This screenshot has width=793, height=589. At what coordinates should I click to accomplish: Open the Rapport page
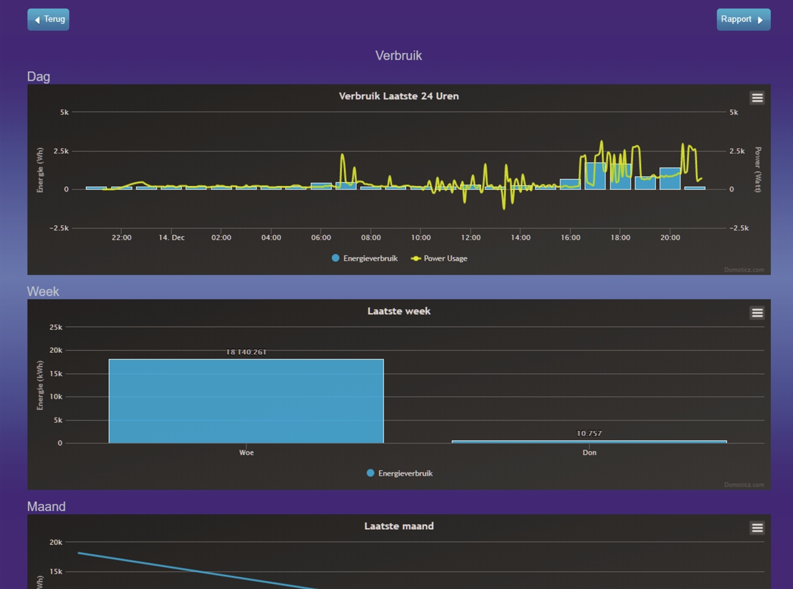(743, 20)
